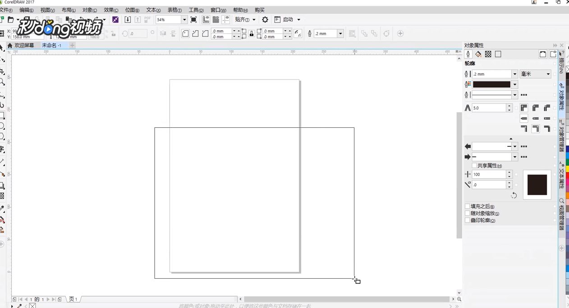Click the relative corner scaling icon
This screenshot has width=569, height=308.
click(298, 33)
